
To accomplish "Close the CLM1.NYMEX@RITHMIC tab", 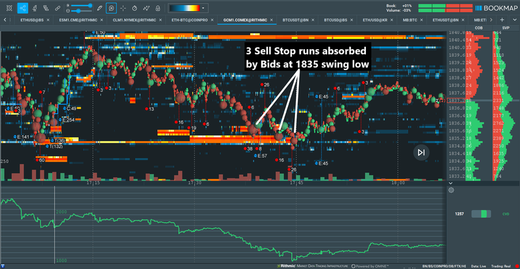I will (x=160, y=20).
